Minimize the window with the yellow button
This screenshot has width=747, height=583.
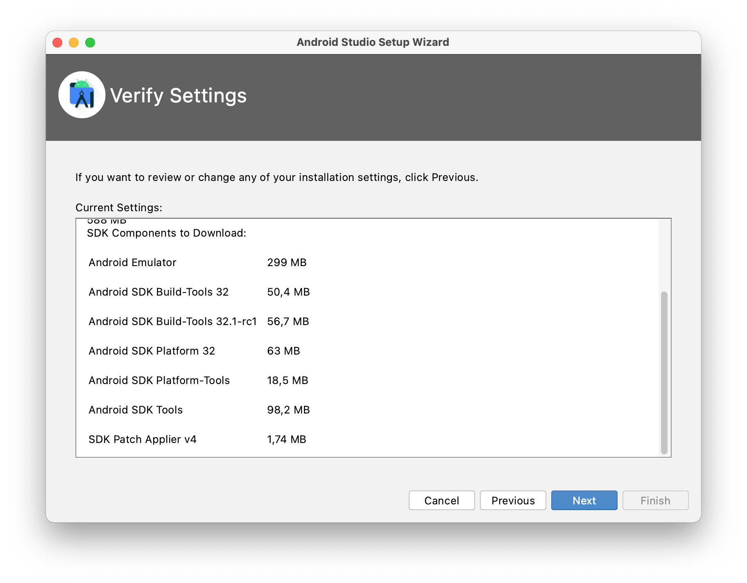click(x=74, y=43)
